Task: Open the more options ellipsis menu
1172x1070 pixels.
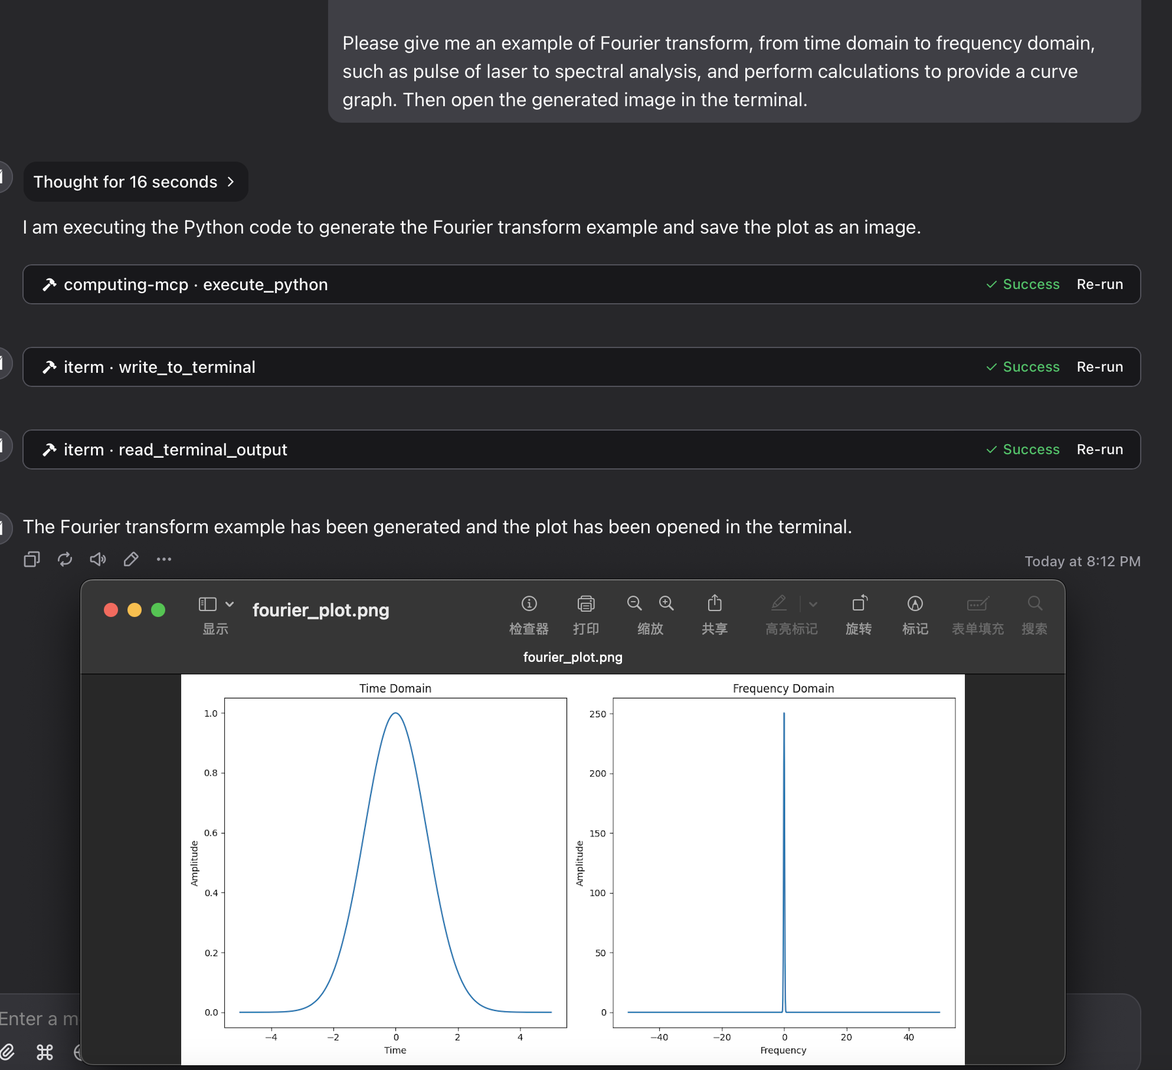Action: pyautogui.click(x=164, y=559)
